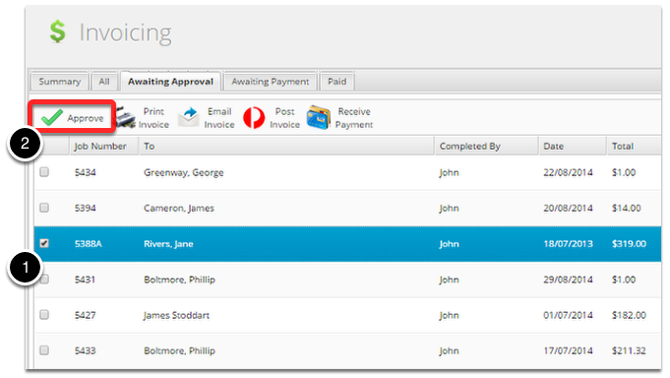This screenshot has height=378, width=670.
Task: Click the Post Invoice label
Action: pos(284,118)
